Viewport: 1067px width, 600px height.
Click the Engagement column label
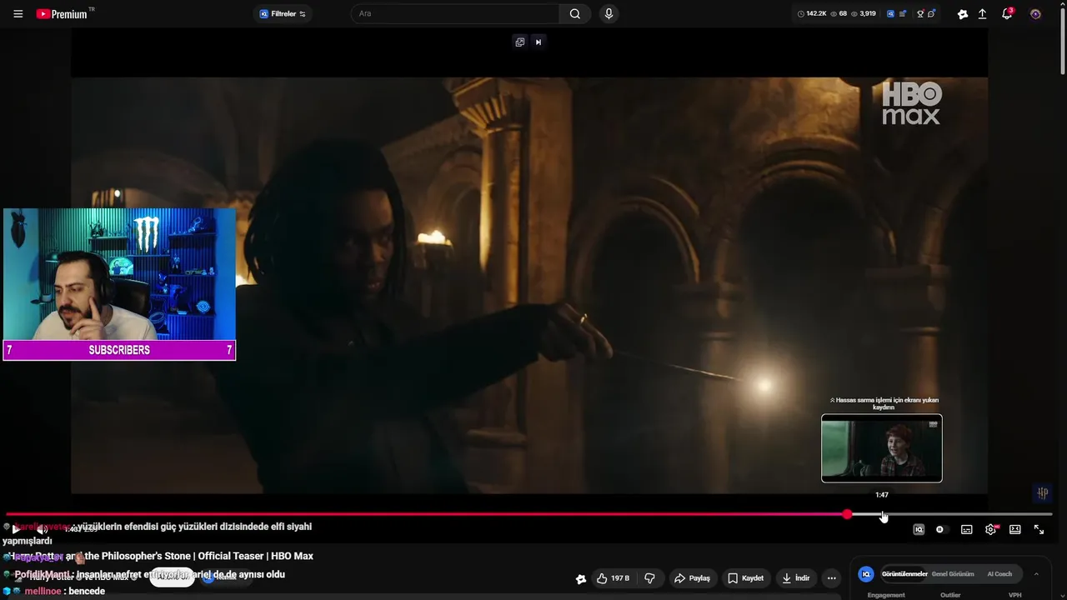click(x=886, y=595)
